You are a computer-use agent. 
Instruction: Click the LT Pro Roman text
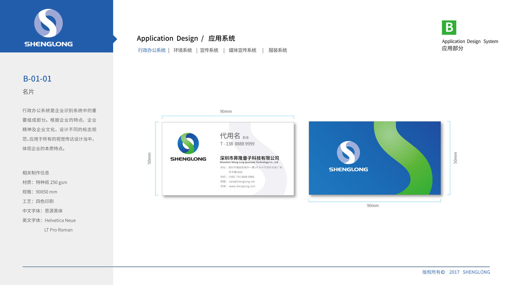click(58, 230)
